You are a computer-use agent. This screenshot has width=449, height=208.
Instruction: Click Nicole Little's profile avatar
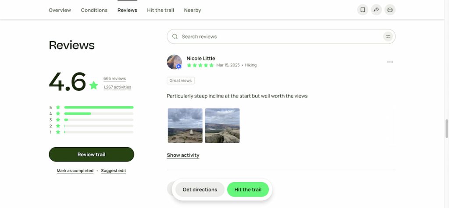[x=174, y=62]
